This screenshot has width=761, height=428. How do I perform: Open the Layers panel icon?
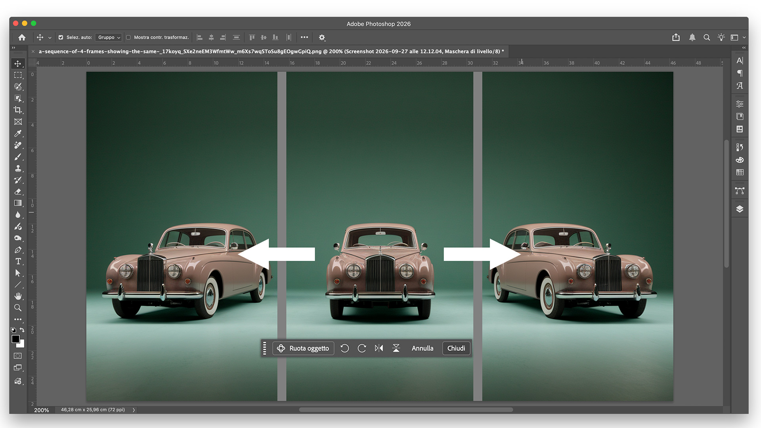click(x=740, y=209)
